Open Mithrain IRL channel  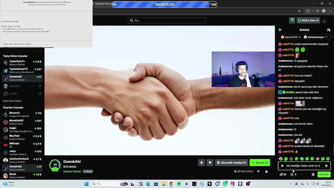click(x=22, y=145)
